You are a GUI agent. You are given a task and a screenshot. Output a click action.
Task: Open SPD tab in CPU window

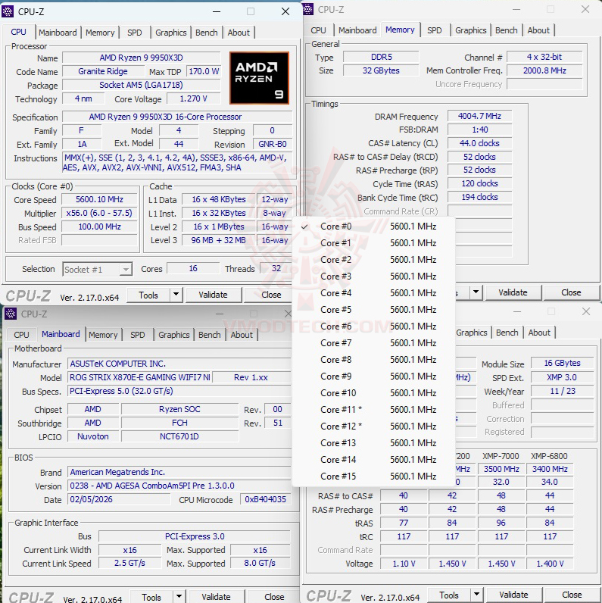135,33
